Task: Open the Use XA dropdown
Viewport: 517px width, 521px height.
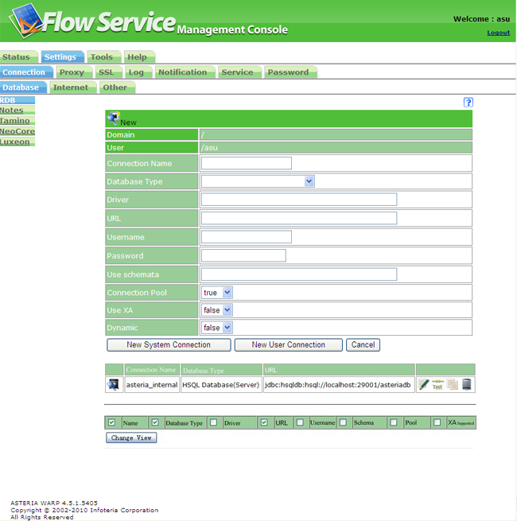Action: tap(216, 310)
